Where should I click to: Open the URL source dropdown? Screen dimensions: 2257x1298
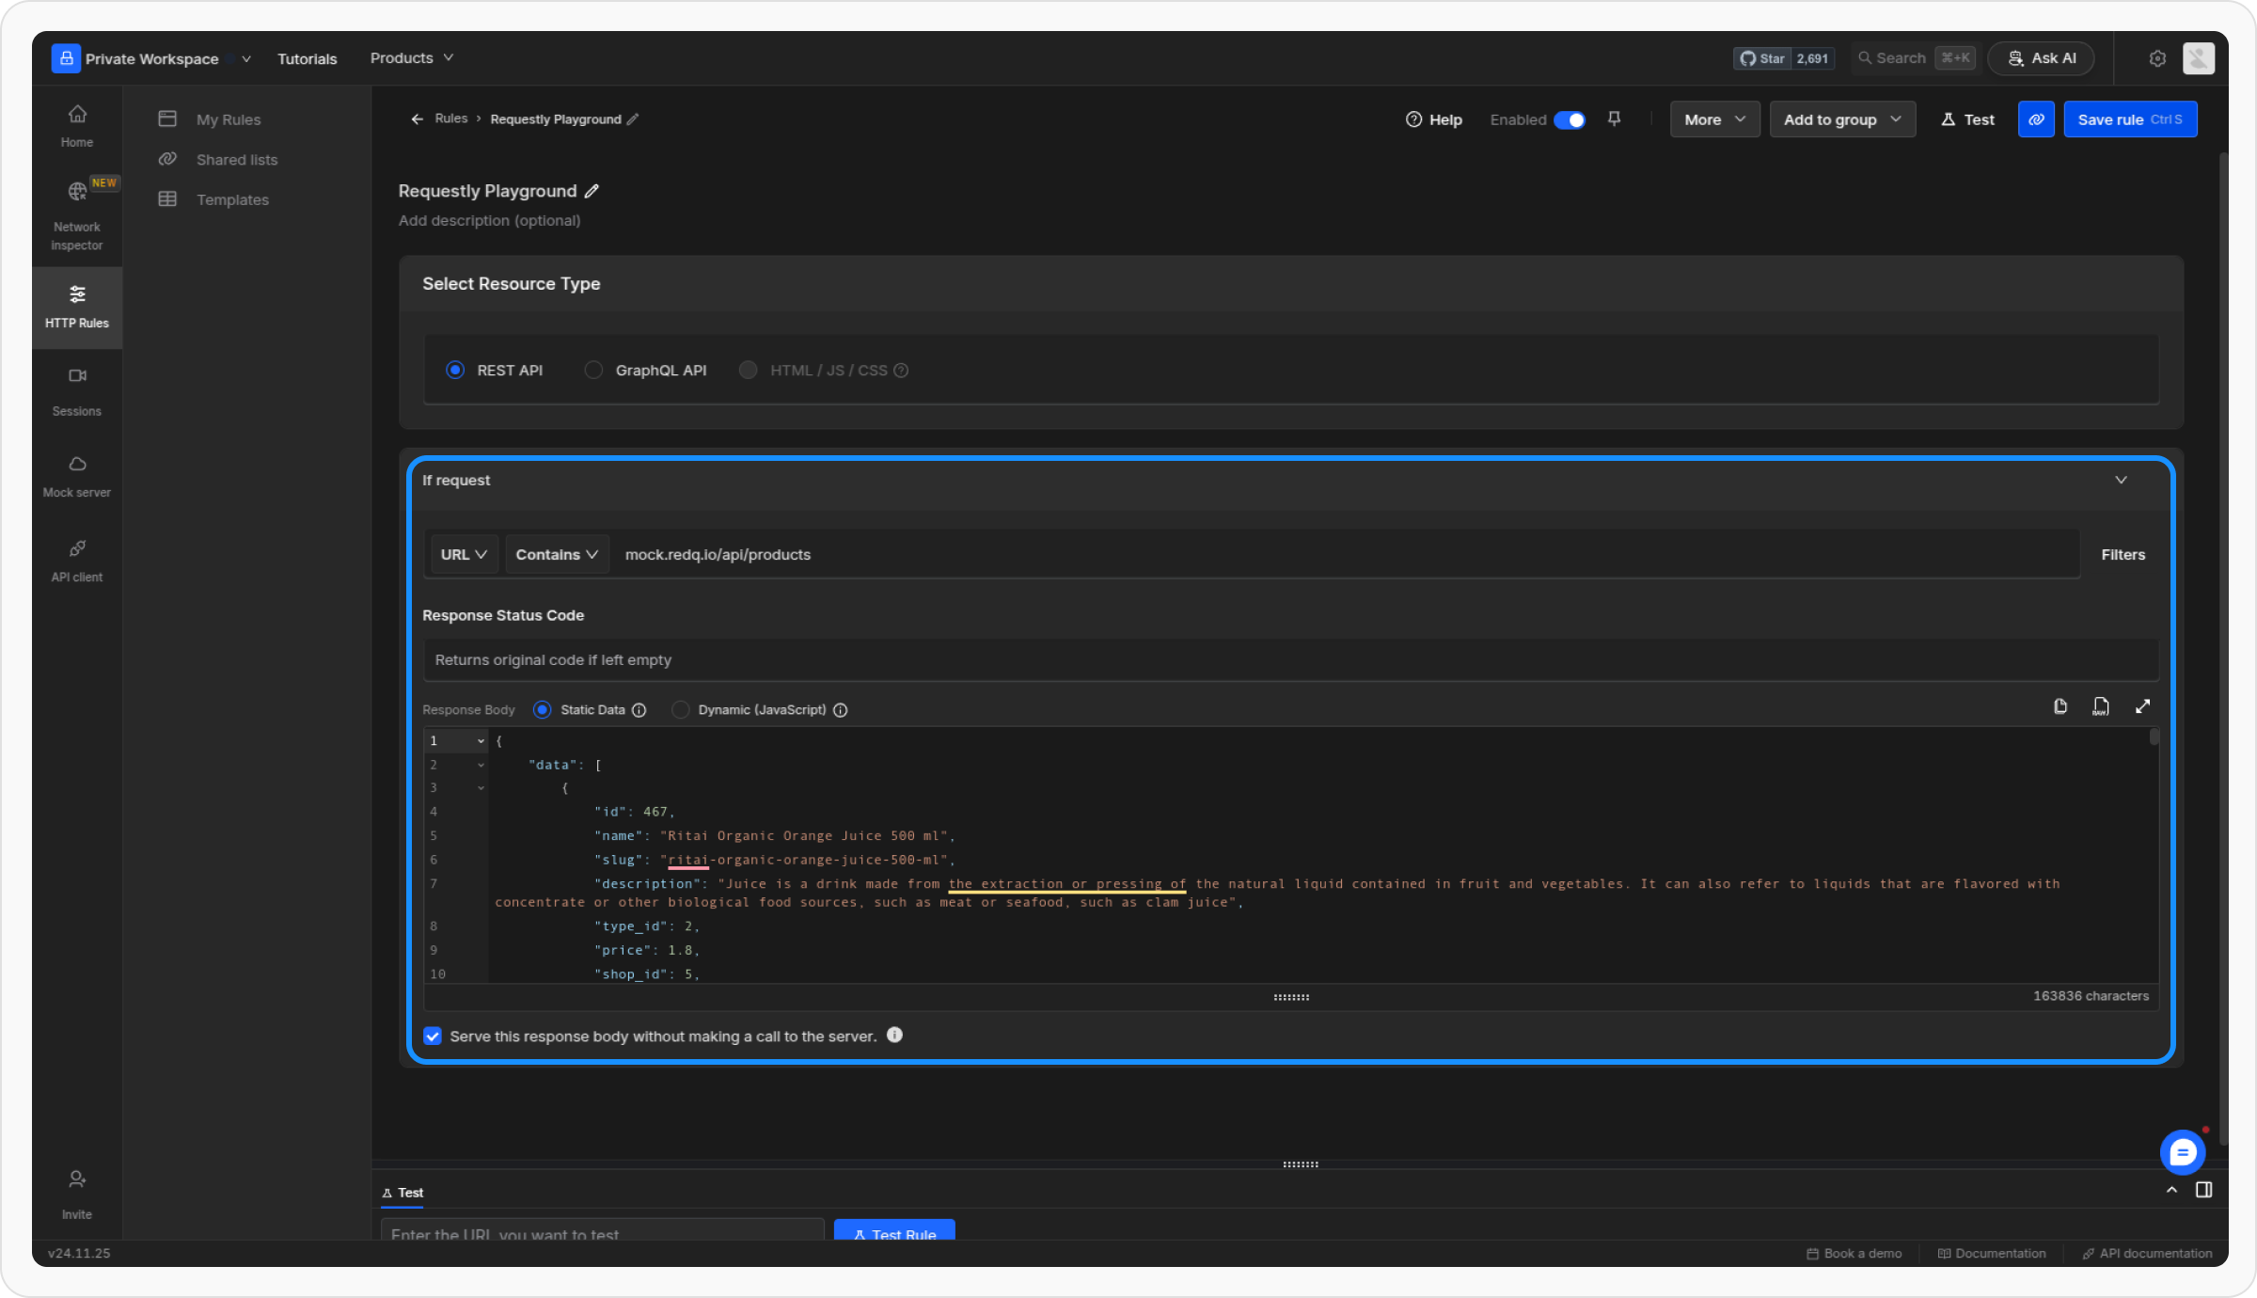[x=463, y=555]
